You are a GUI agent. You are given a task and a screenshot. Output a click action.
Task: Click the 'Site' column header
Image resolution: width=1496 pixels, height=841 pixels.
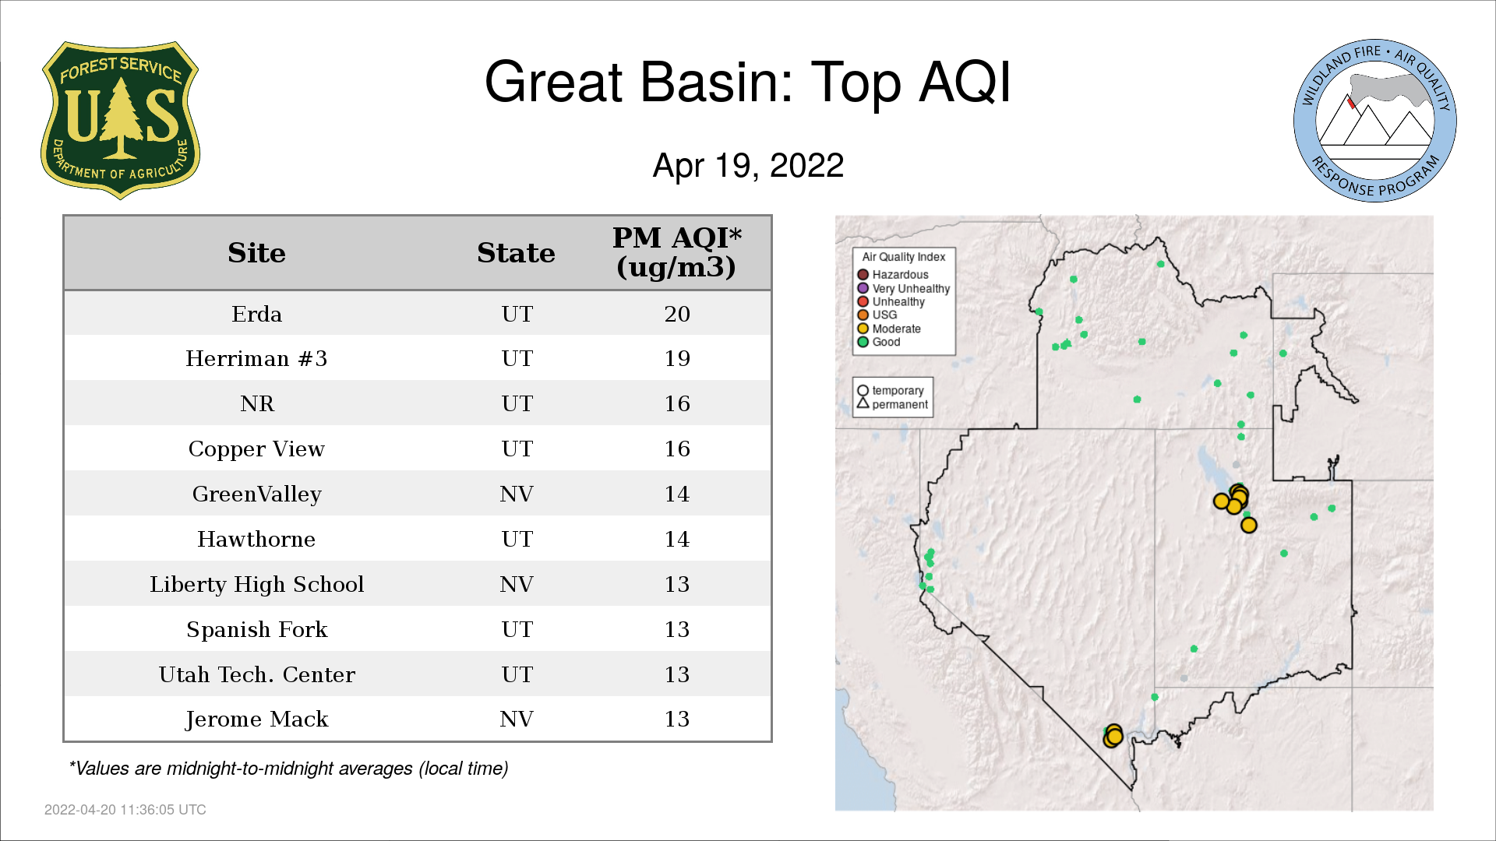(x=256, y=253)
